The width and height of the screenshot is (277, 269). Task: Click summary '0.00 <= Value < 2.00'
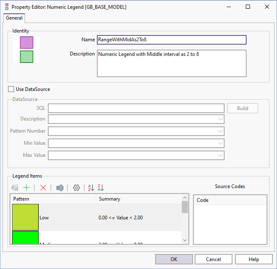click(x=121, y=218)
